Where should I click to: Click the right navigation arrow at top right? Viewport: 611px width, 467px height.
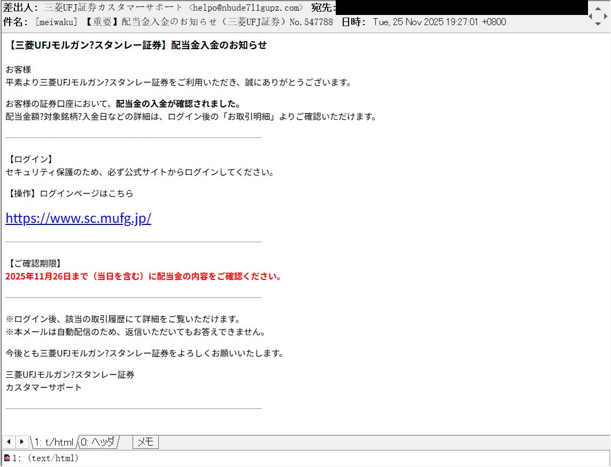coord(606,16)
